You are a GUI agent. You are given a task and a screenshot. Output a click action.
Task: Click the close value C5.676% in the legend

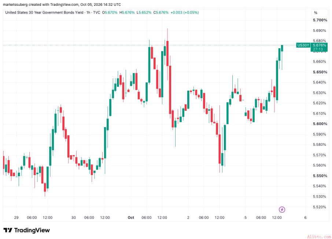click(161, 12)
